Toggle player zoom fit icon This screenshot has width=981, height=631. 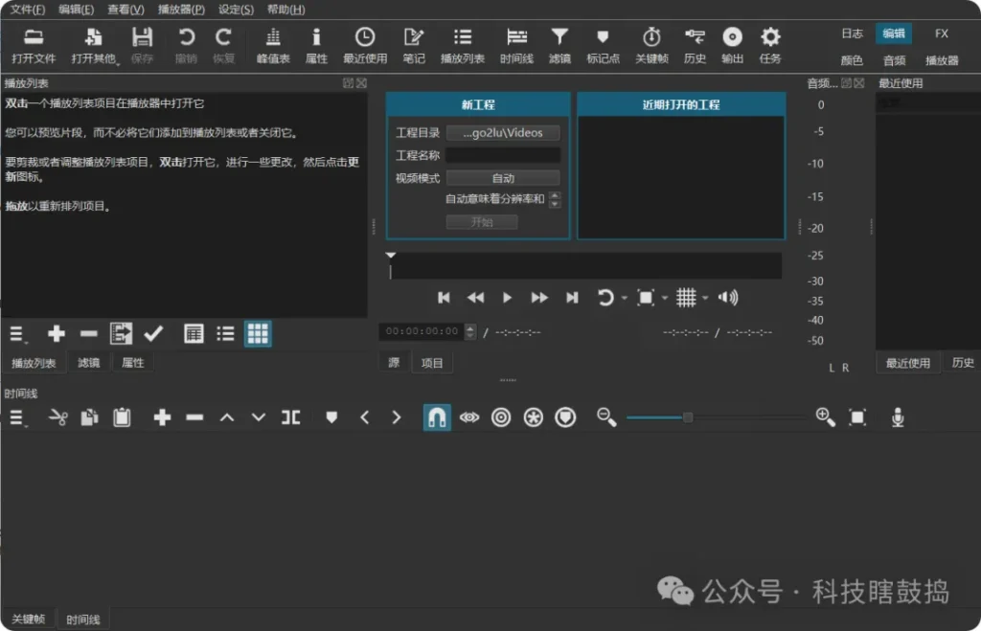(645, 298)
